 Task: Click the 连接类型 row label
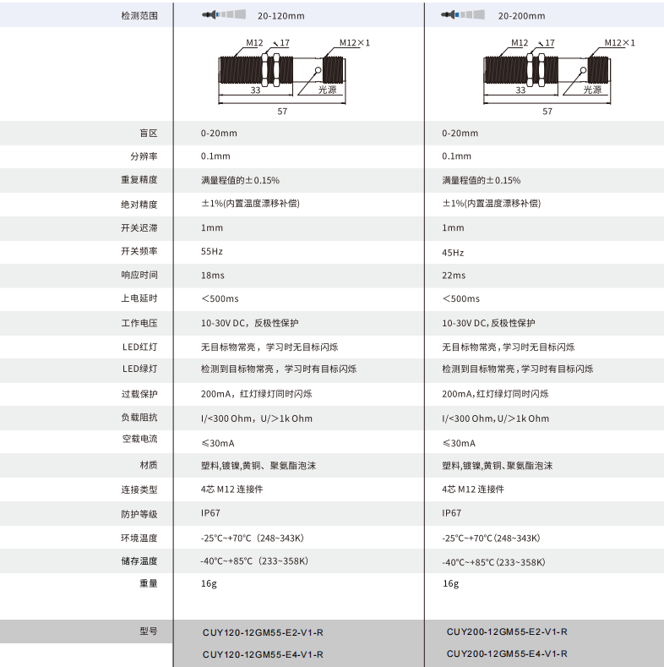(x=139, y=490)
